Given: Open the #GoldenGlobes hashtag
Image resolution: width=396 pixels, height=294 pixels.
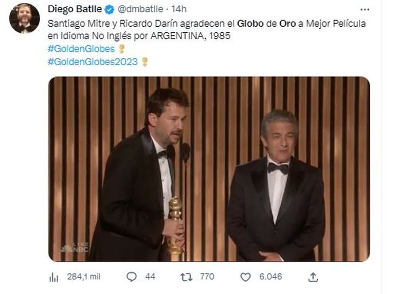Looking at the screenshot, I should click(81, 49).
